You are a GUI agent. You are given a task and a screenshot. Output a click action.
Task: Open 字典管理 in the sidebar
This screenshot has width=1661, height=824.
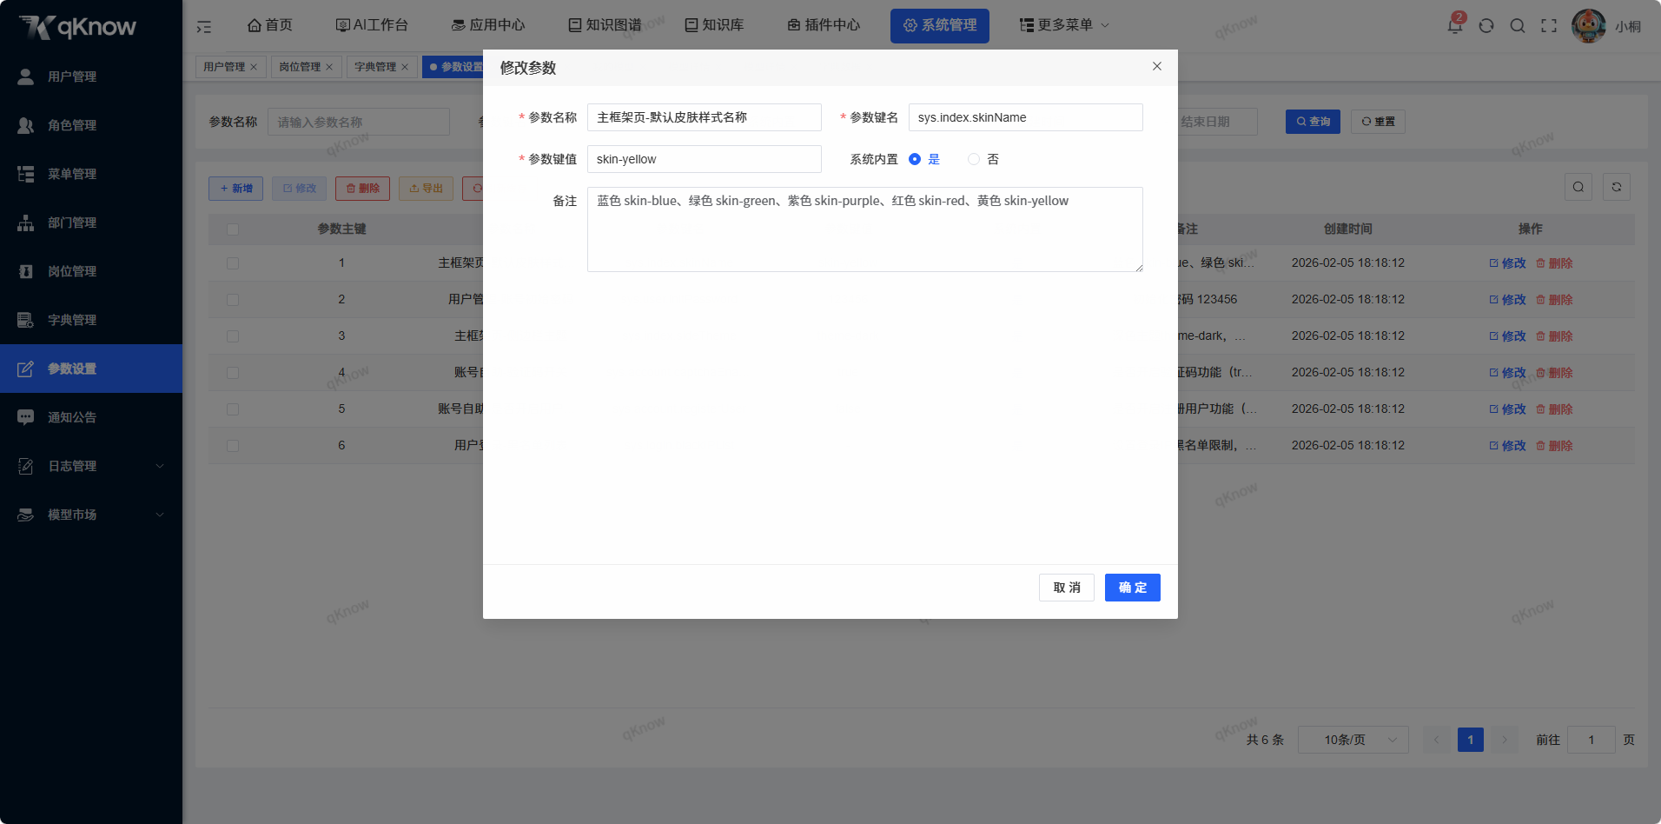point(91,320)
